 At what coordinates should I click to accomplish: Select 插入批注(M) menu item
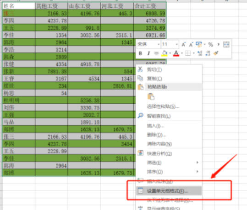click(169, 181)
